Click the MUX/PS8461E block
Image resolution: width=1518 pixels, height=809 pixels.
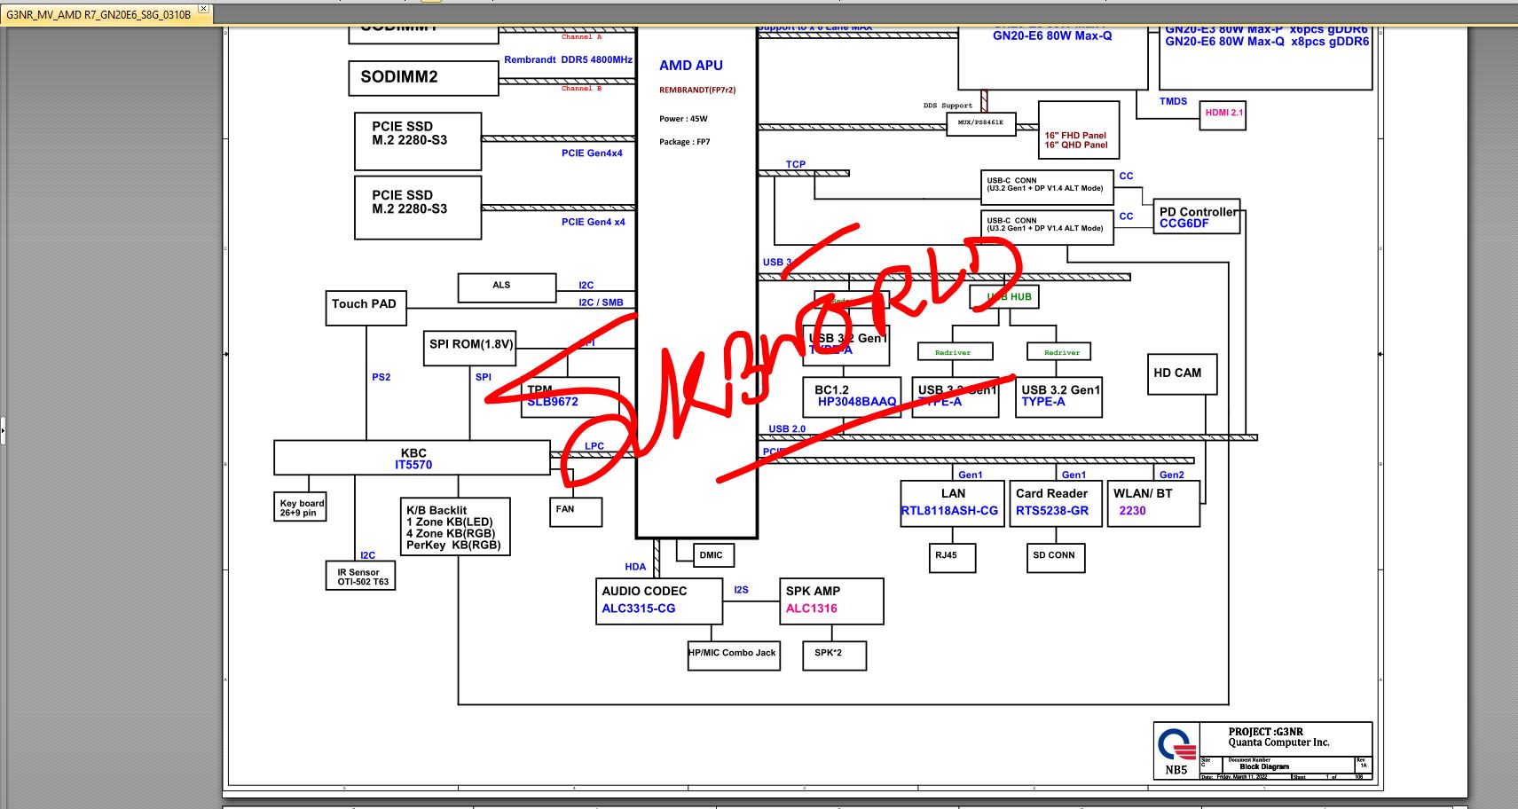[x=980, y=123]
